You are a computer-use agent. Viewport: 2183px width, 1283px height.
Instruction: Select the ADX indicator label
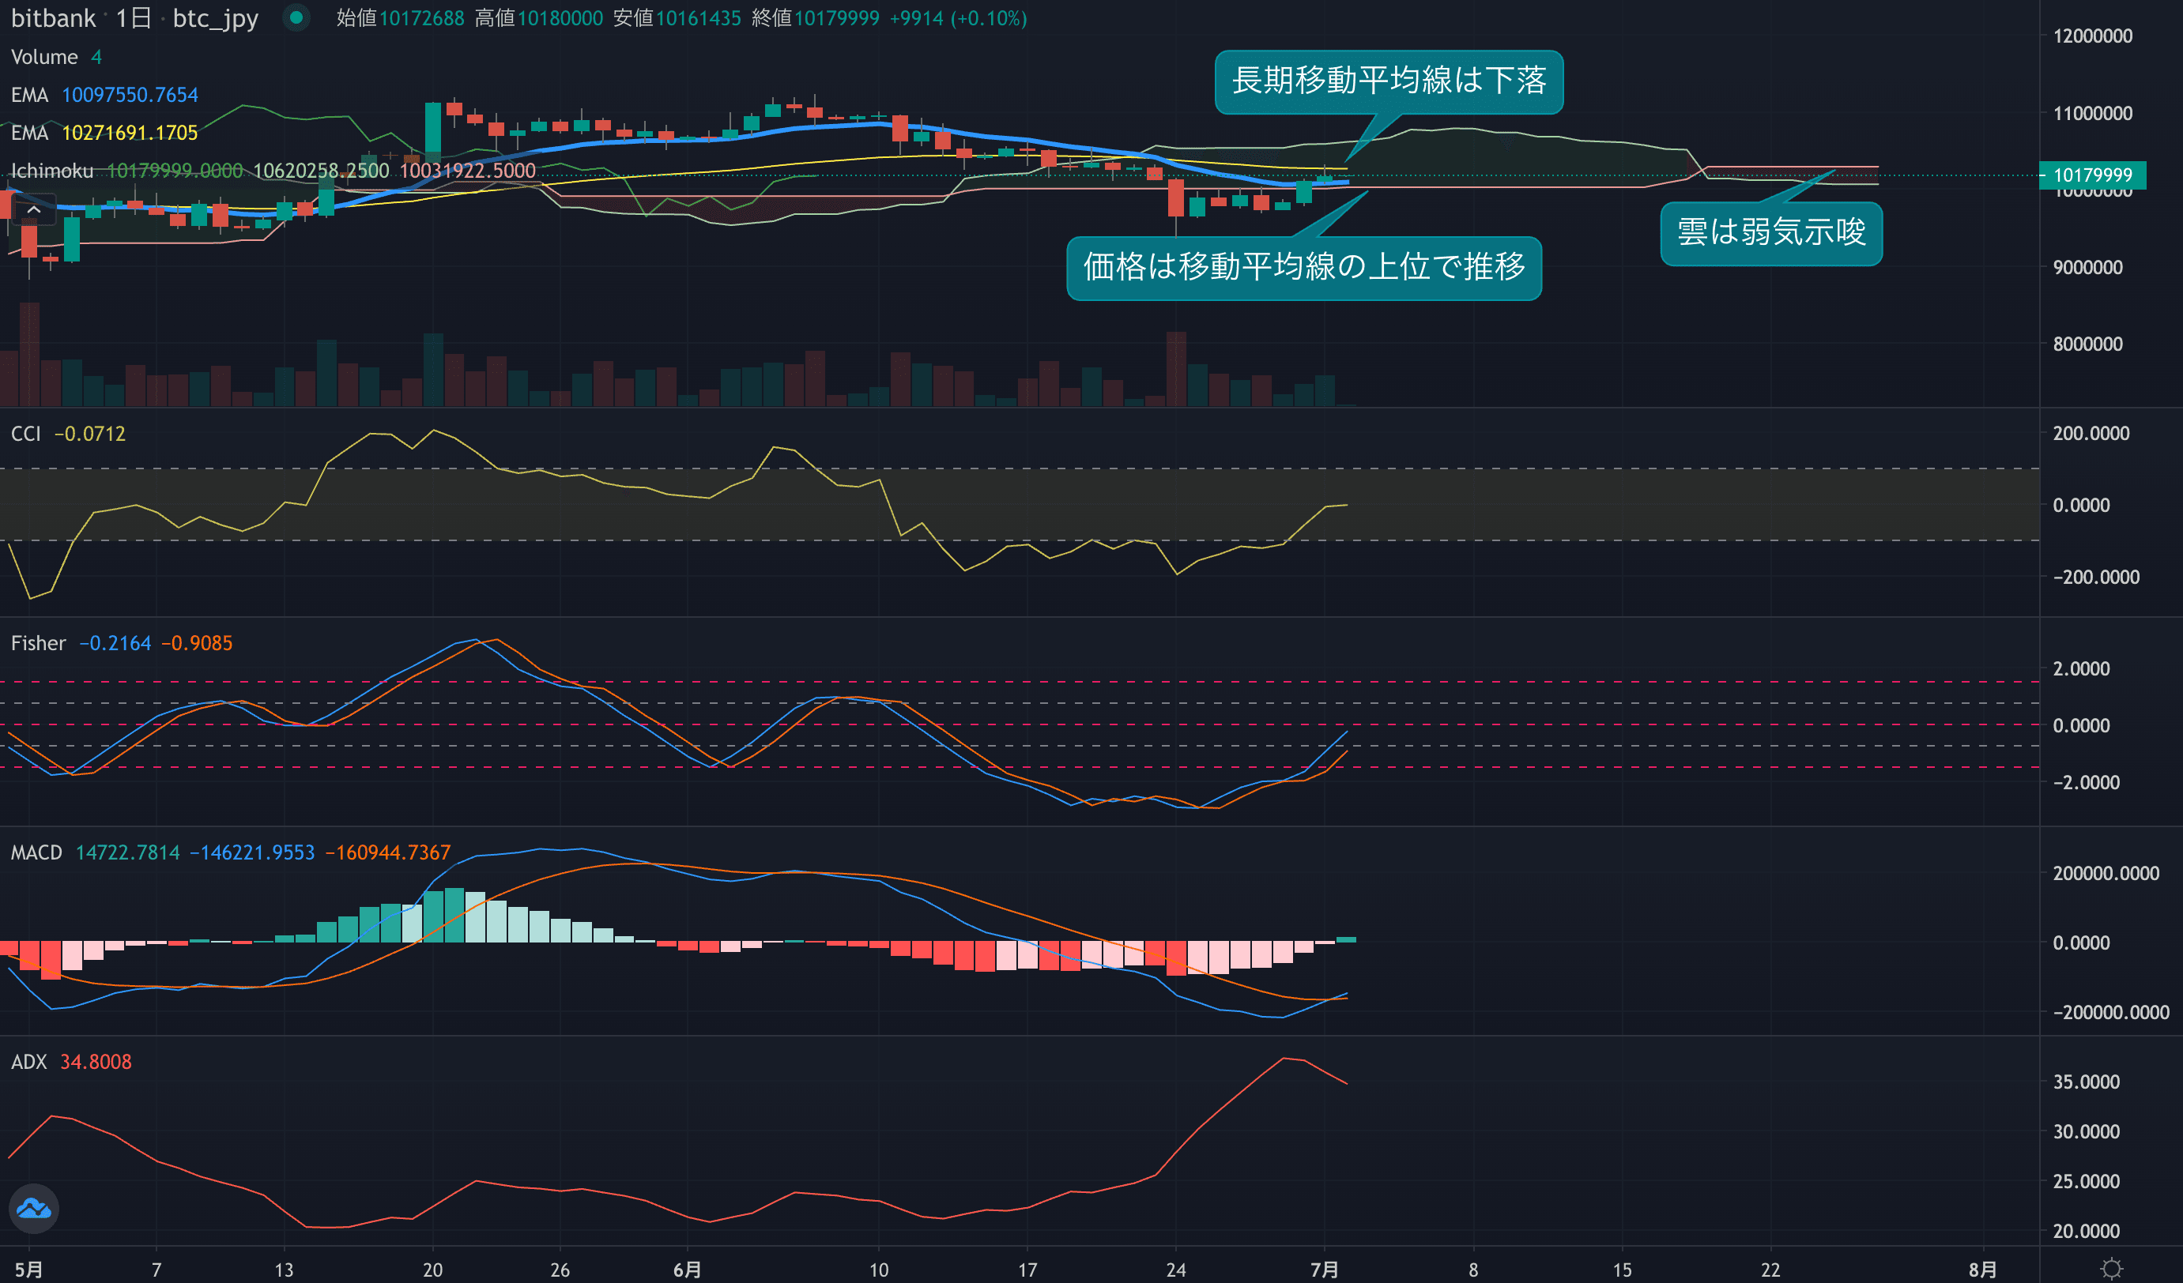[x=28, y=1063]
